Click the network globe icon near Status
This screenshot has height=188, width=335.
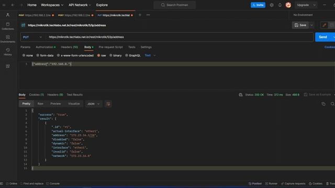[x=241, y=95]
